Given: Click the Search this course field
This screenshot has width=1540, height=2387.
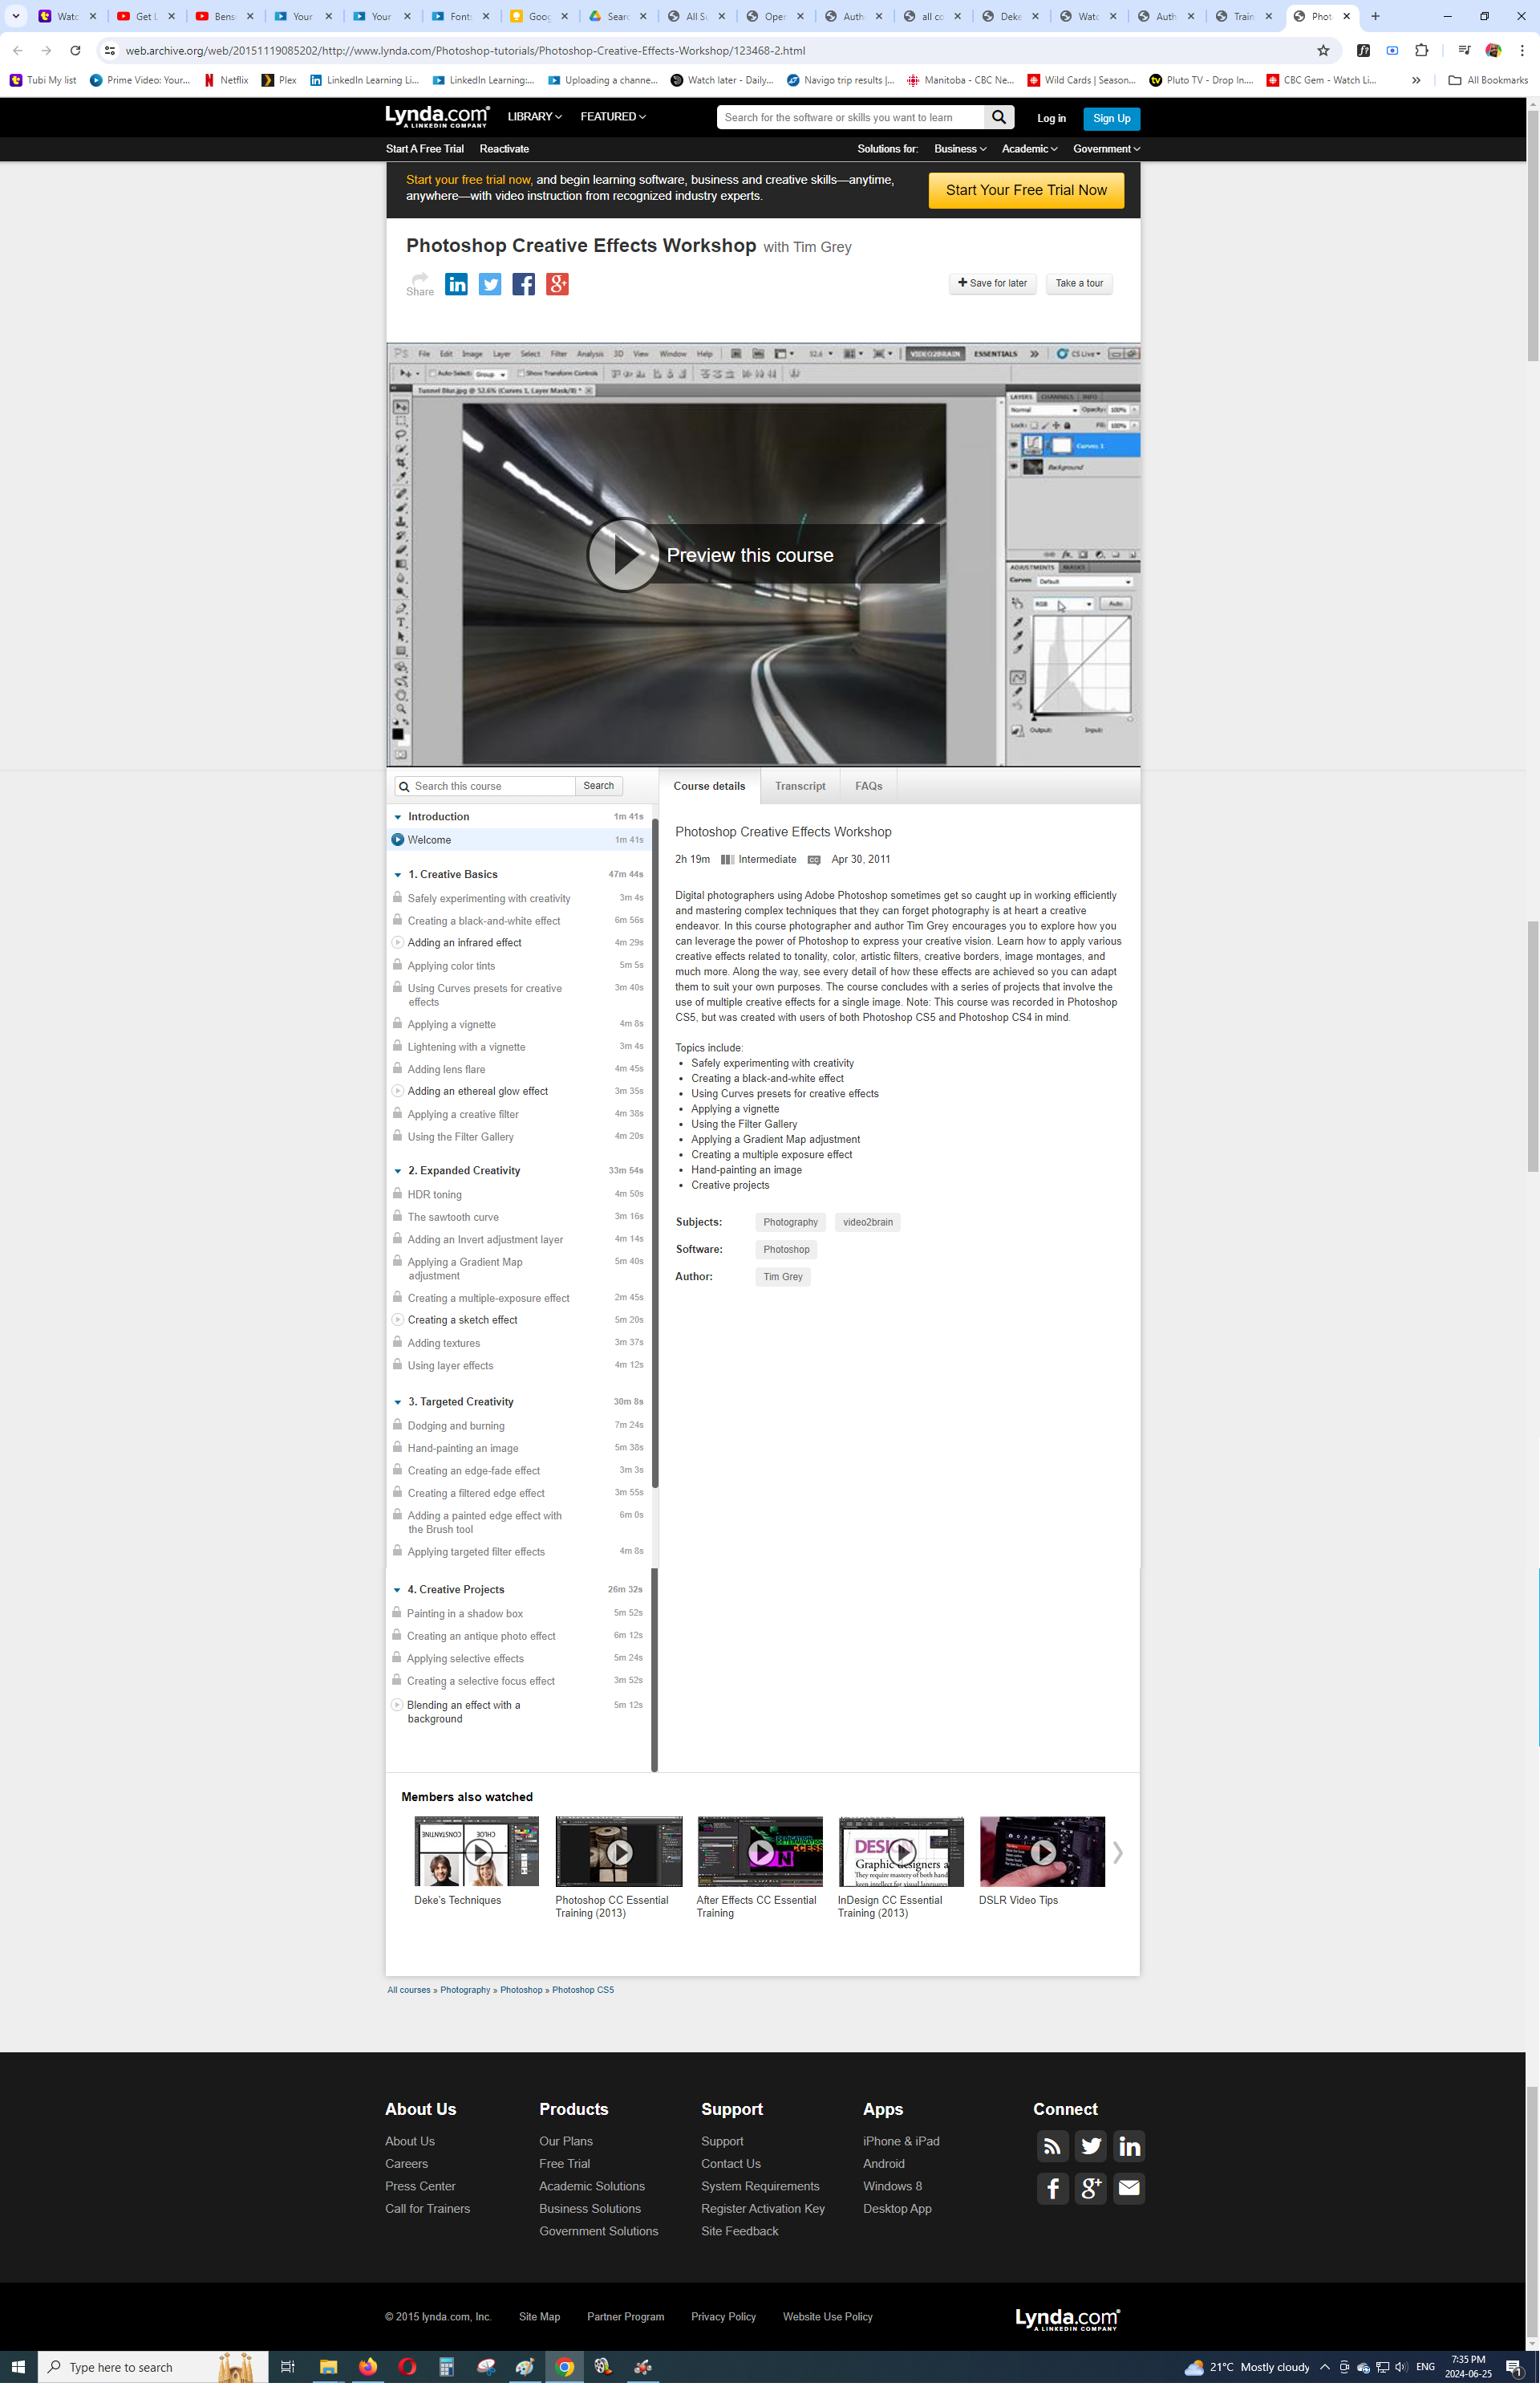Looking at the screenshot, I should pyautogui.click(x=491, y=787).
